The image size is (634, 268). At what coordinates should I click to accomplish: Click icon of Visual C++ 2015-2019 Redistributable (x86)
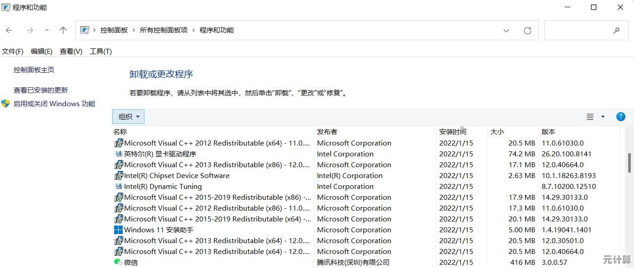[118, 197]
